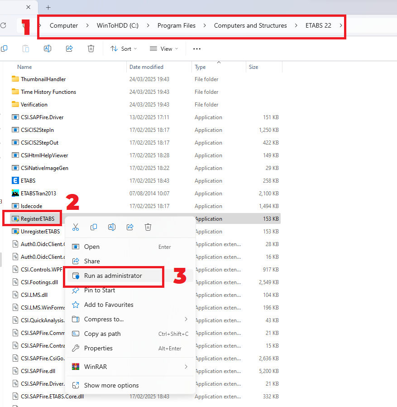Viewport: 397px width, 407px height.
Task: Click the Delete trash icon in context menu
Action: pyautogui.click(x=148, y=227)
